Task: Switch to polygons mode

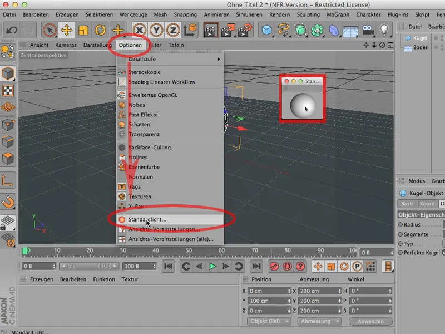Action: pyautogui.click(x=8, y=159)
